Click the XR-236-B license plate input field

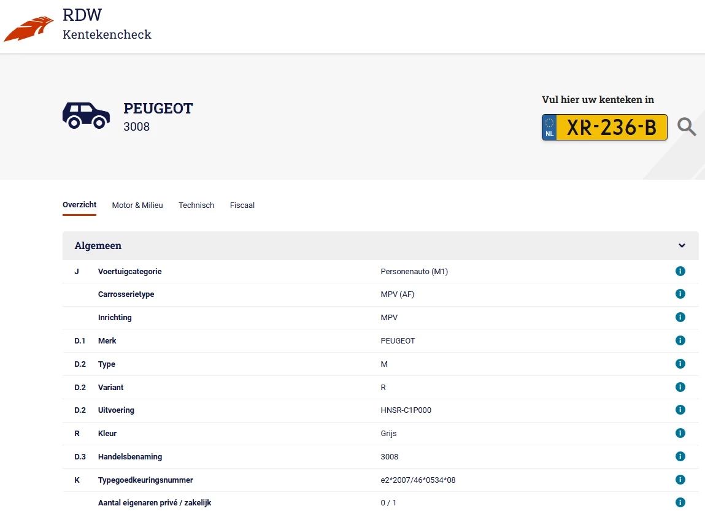point(614,127)
